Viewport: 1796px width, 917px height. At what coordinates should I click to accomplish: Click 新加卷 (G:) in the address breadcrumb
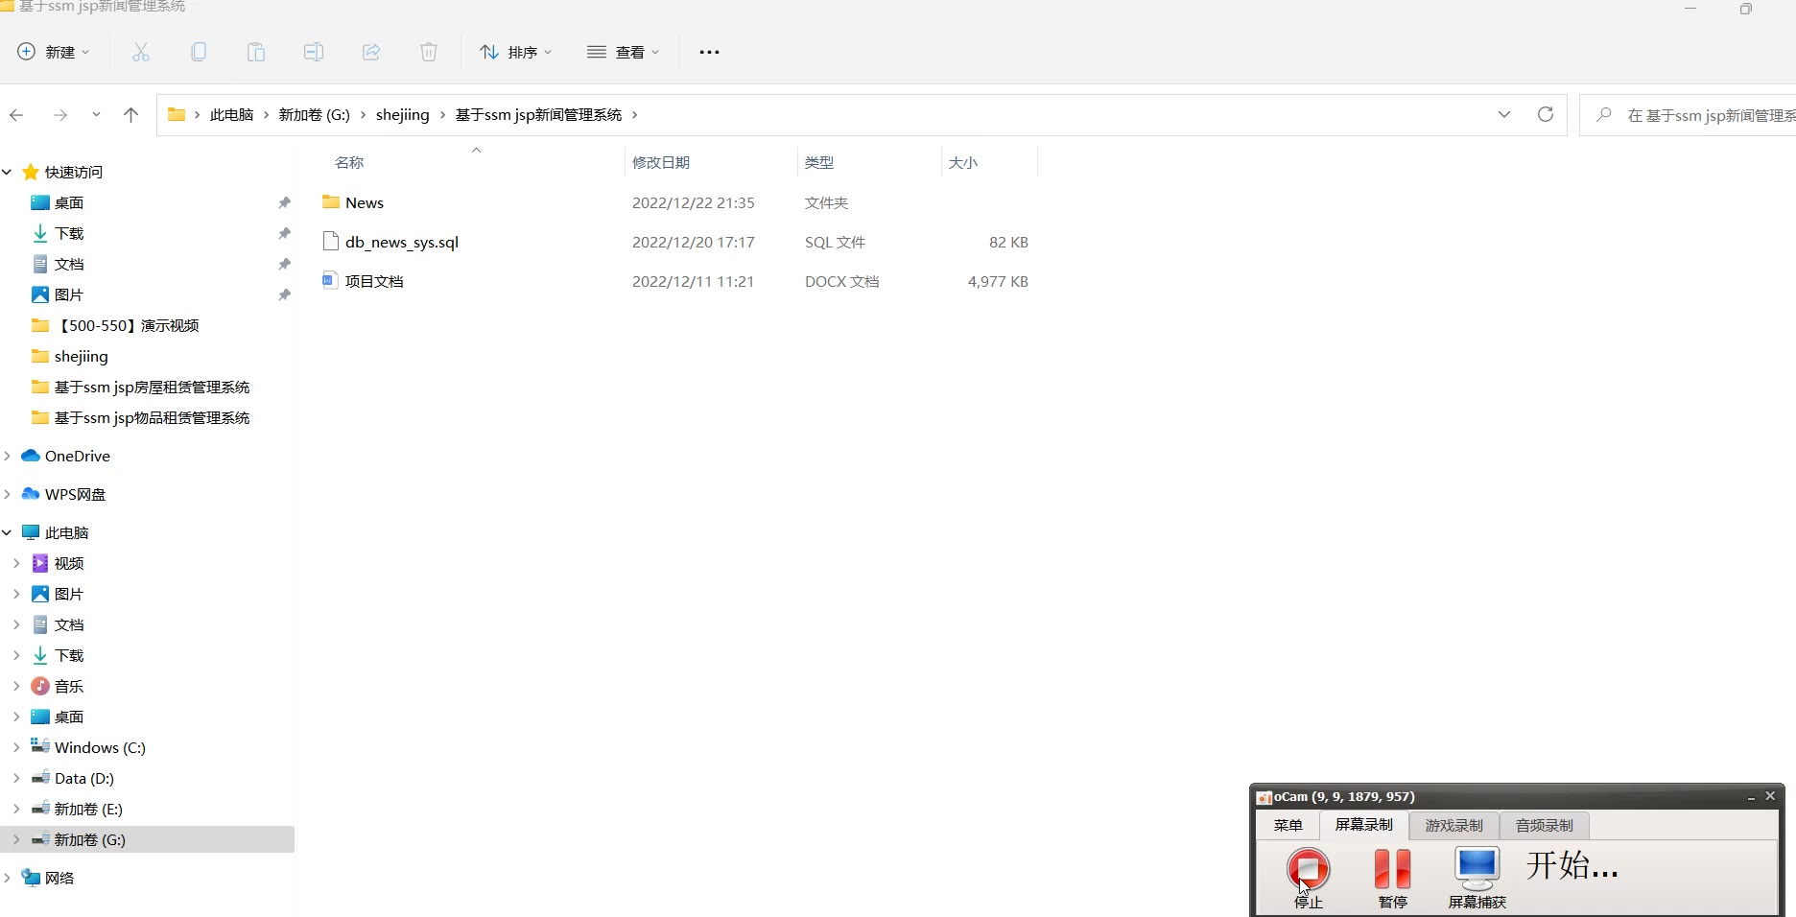coord(314,115)
